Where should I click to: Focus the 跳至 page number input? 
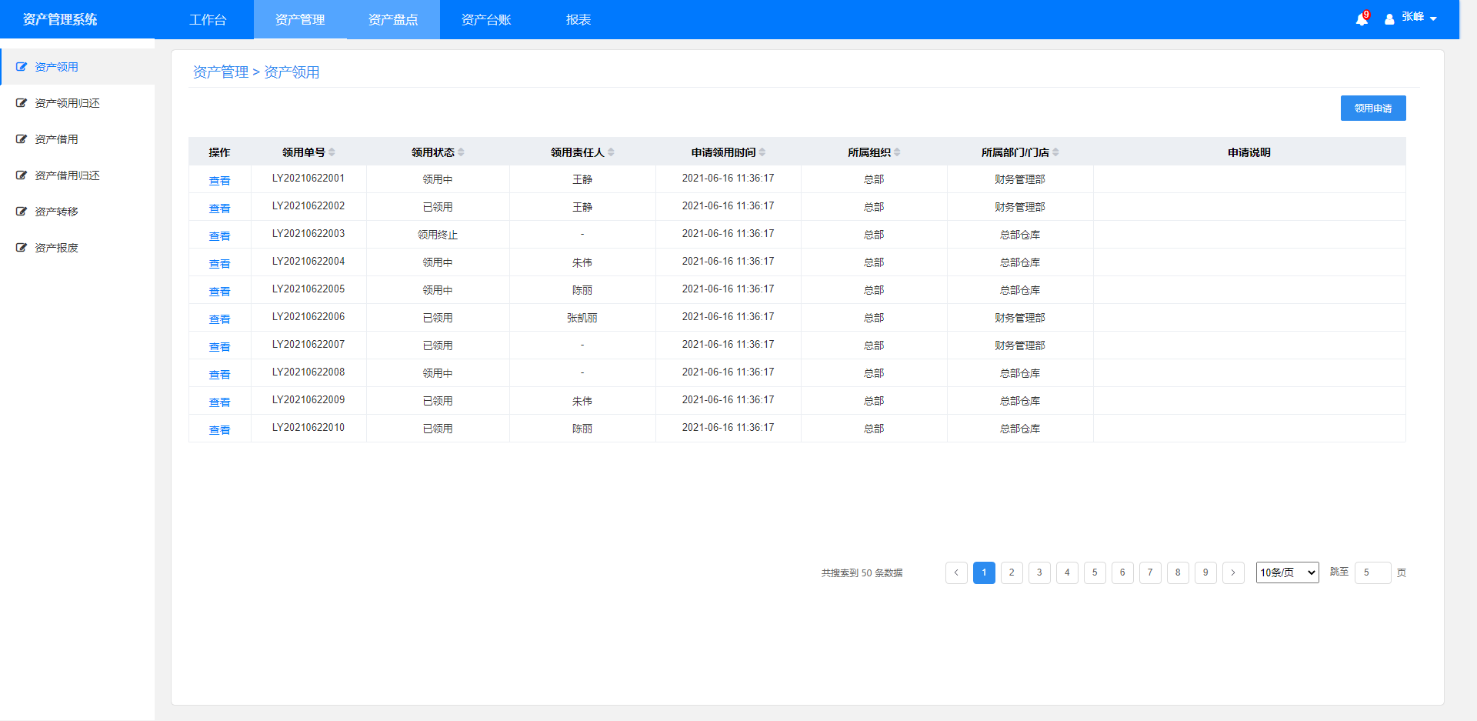[x=1372, y=572]
